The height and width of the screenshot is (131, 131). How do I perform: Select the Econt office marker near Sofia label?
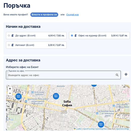click(56, 96)
